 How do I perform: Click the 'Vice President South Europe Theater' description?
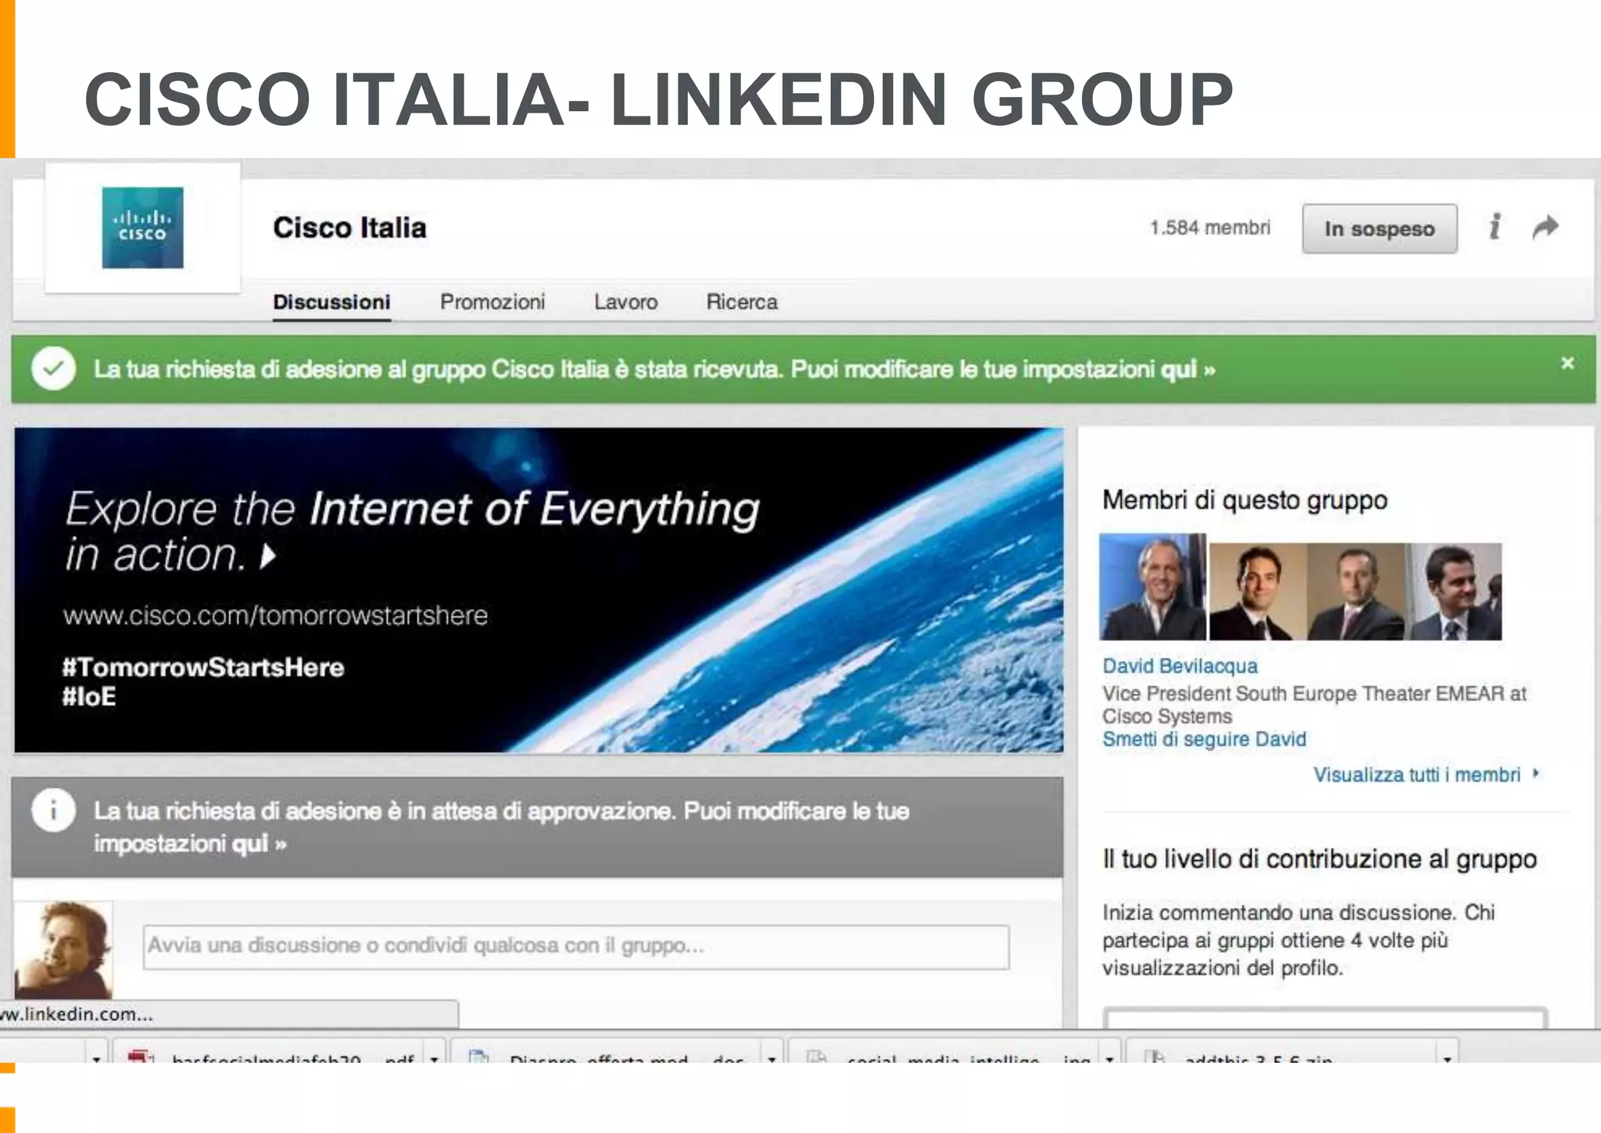coord(1314,705)
